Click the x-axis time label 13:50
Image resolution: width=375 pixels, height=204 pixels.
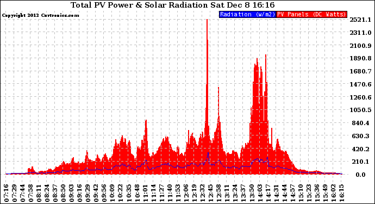(x=251, y=193)
